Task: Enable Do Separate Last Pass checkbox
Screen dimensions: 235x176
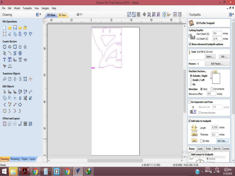Action: click(189, 102)
